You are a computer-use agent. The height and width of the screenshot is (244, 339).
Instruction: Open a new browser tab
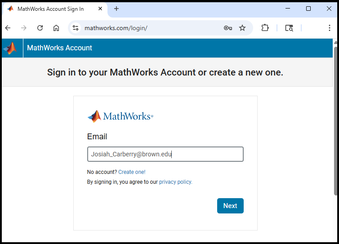point(116,9)
